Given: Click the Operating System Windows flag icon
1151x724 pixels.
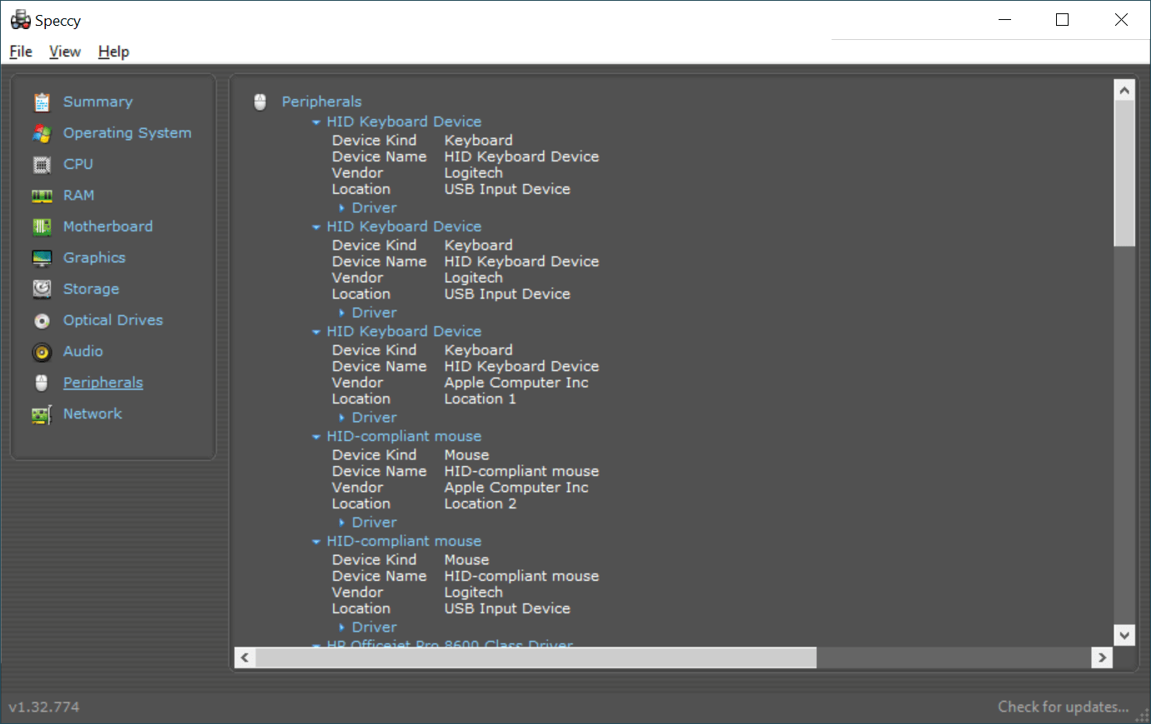Looking at the screenshot, I should [x=42, y=133].
